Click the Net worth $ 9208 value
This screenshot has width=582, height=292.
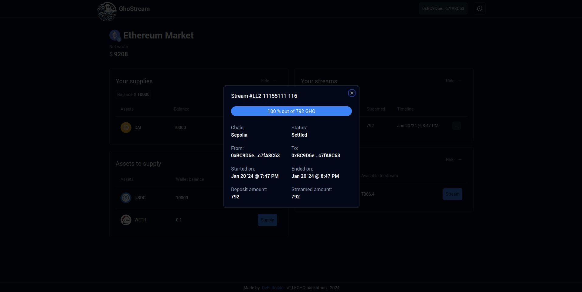tap(118, 54)
